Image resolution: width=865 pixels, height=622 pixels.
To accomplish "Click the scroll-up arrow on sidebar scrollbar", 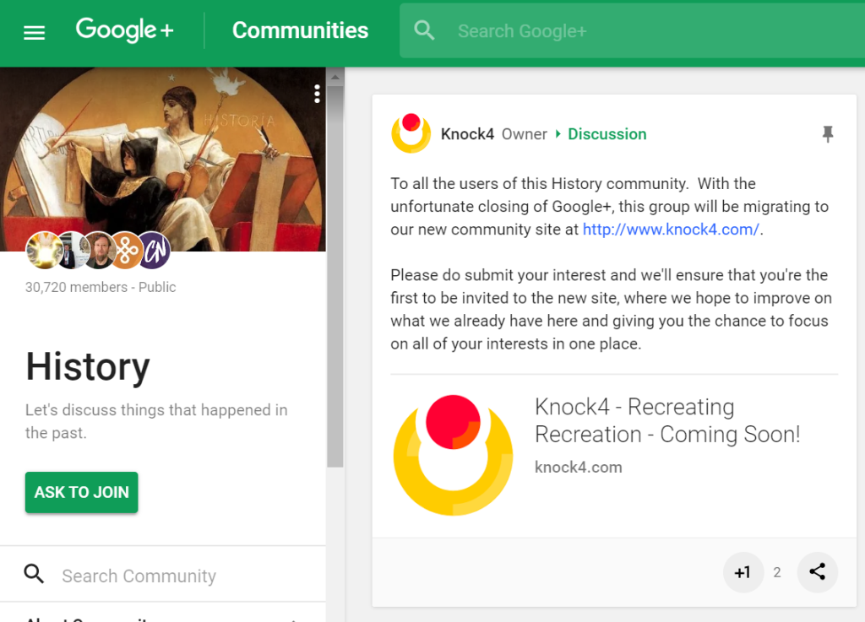I will 335,78.
